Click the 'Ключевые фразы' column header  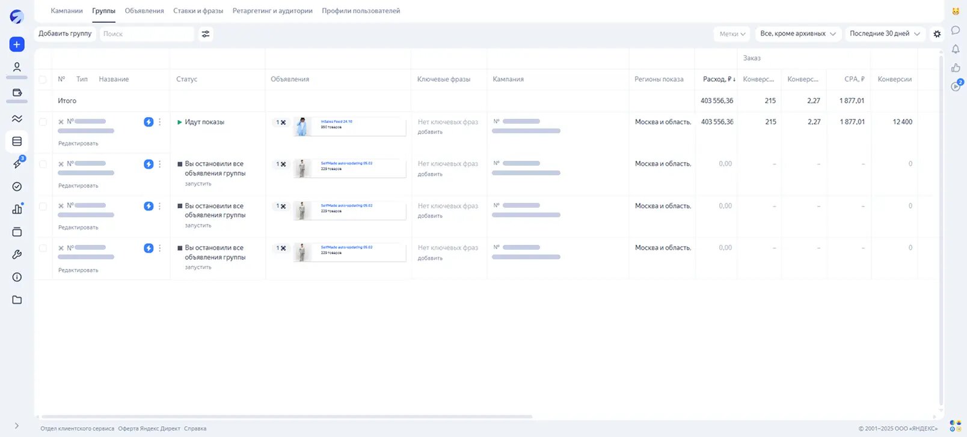tap(444, 79)
